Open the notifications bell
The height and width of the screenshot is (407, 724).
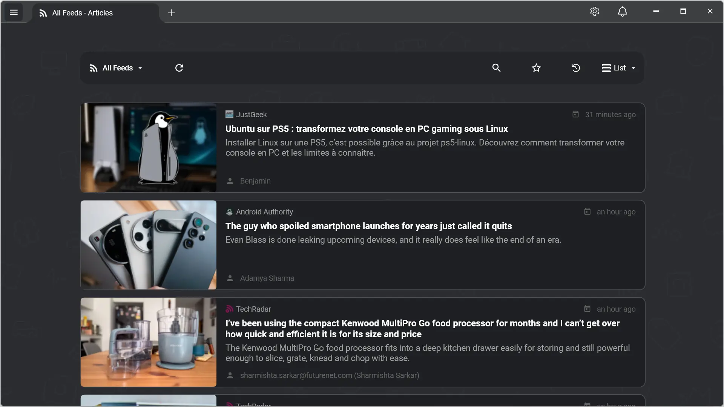[x=623, y=12]
